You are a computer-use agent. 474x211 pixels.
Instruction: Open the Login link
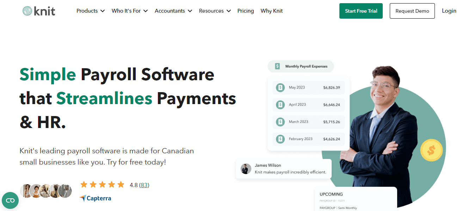449,11
